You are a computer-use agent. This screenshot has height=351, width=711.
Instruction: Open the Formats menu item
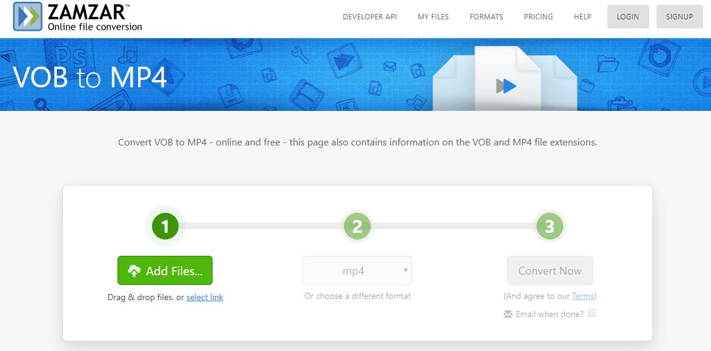486,17
